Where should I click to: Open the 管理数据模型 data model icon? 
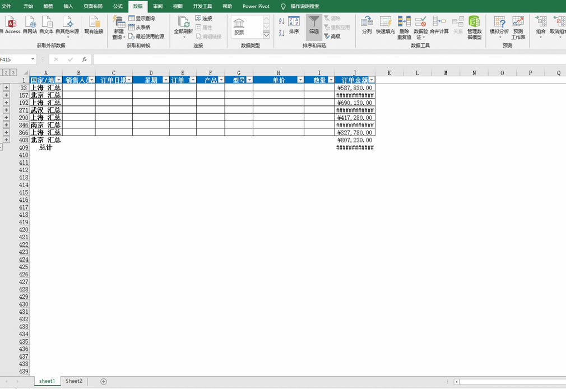tap(475, 28)
